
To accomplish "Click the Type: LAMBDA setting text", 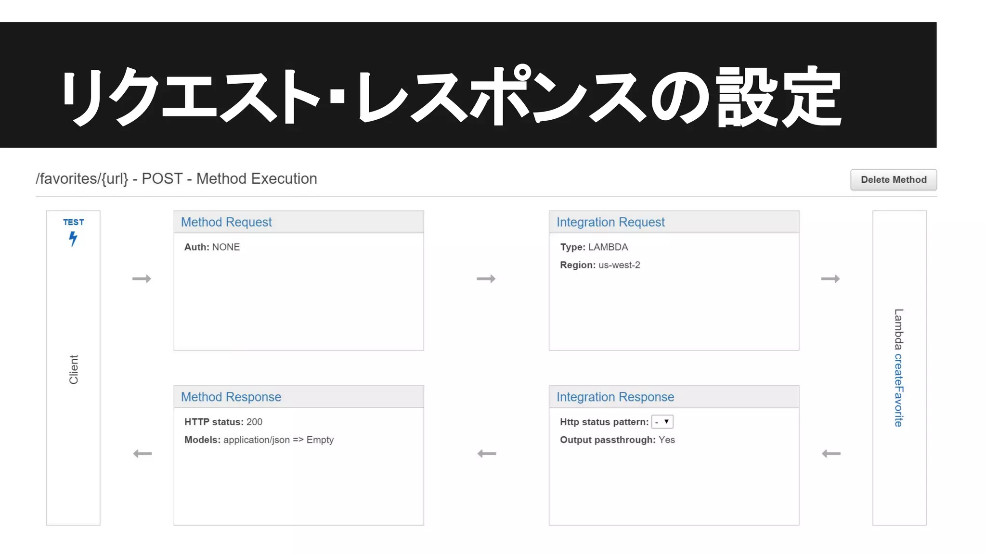I will pos(594,247).
